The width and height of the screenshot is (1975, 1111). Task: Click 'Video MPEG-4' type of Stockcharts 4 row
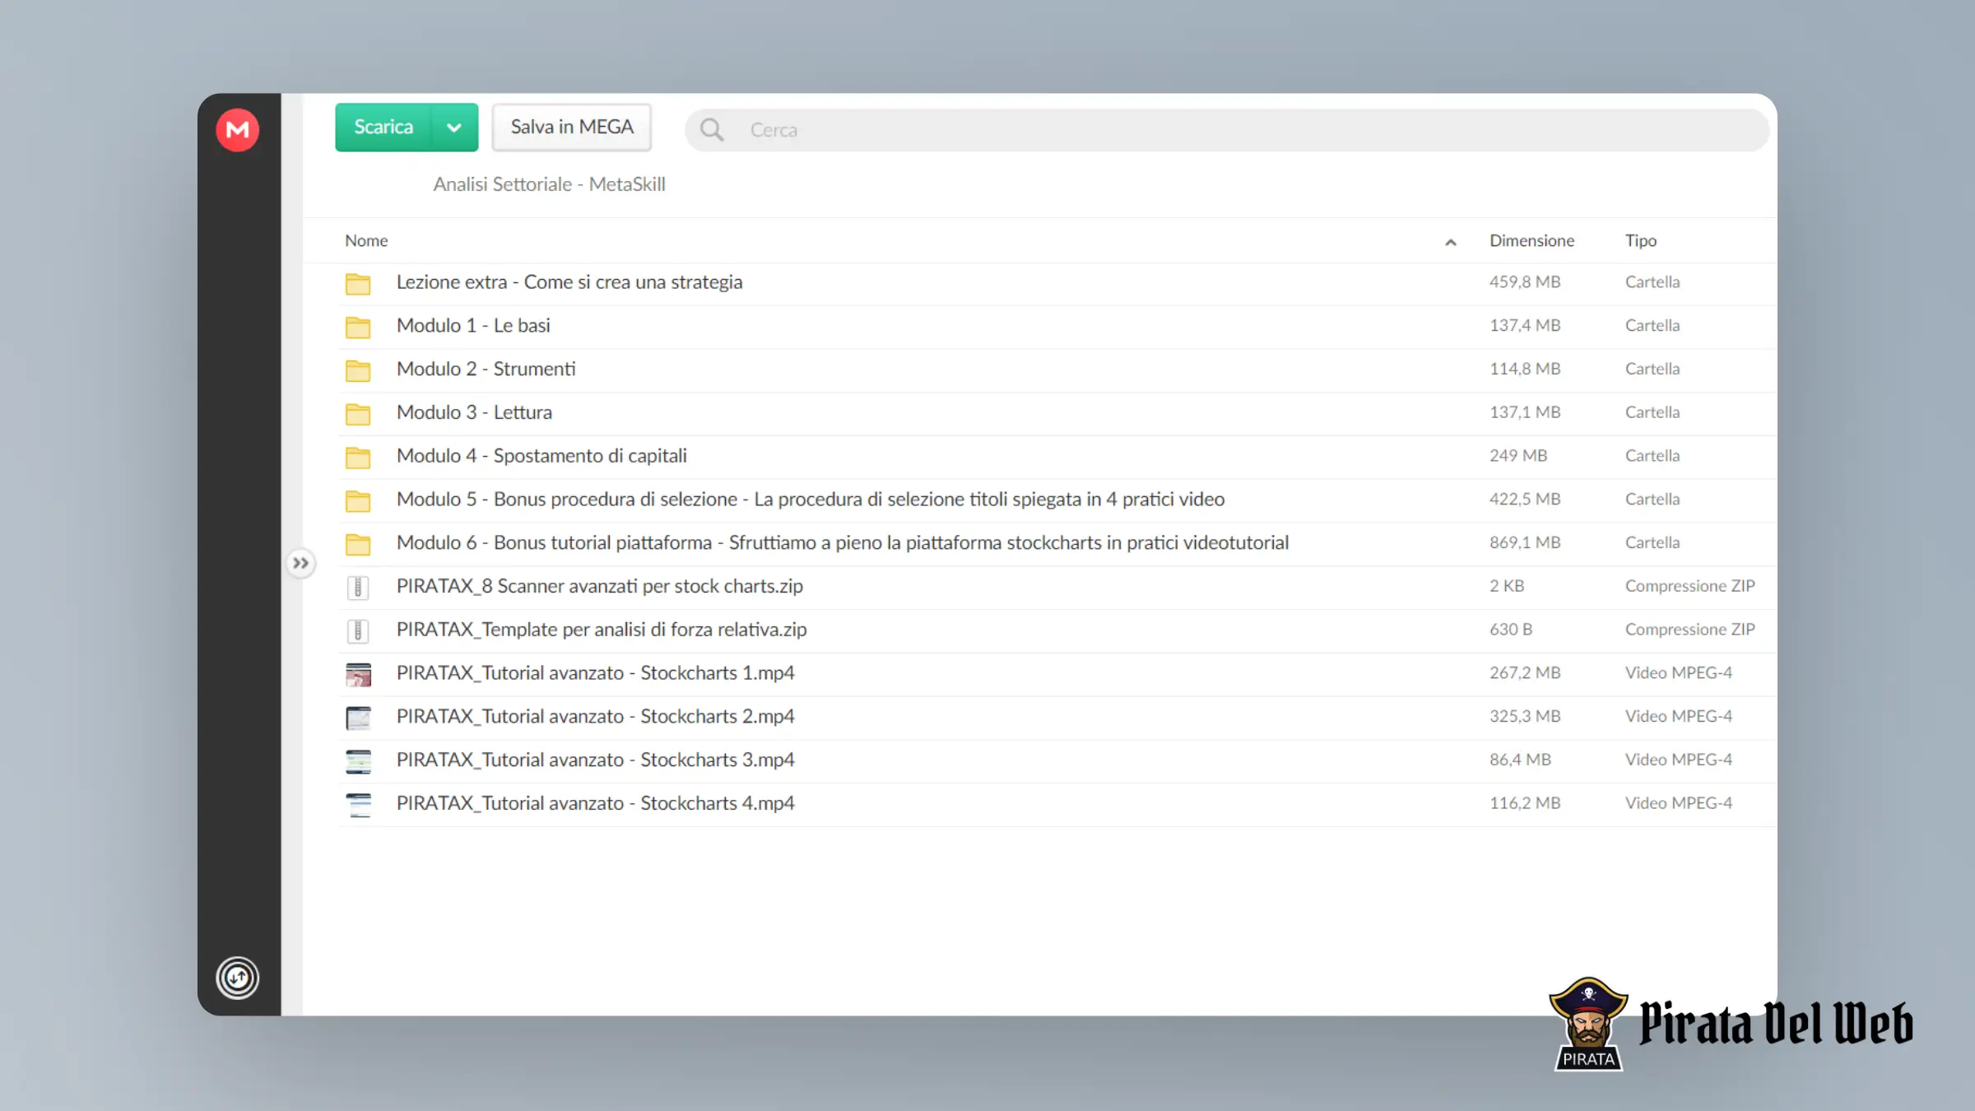coord(1679,803)
